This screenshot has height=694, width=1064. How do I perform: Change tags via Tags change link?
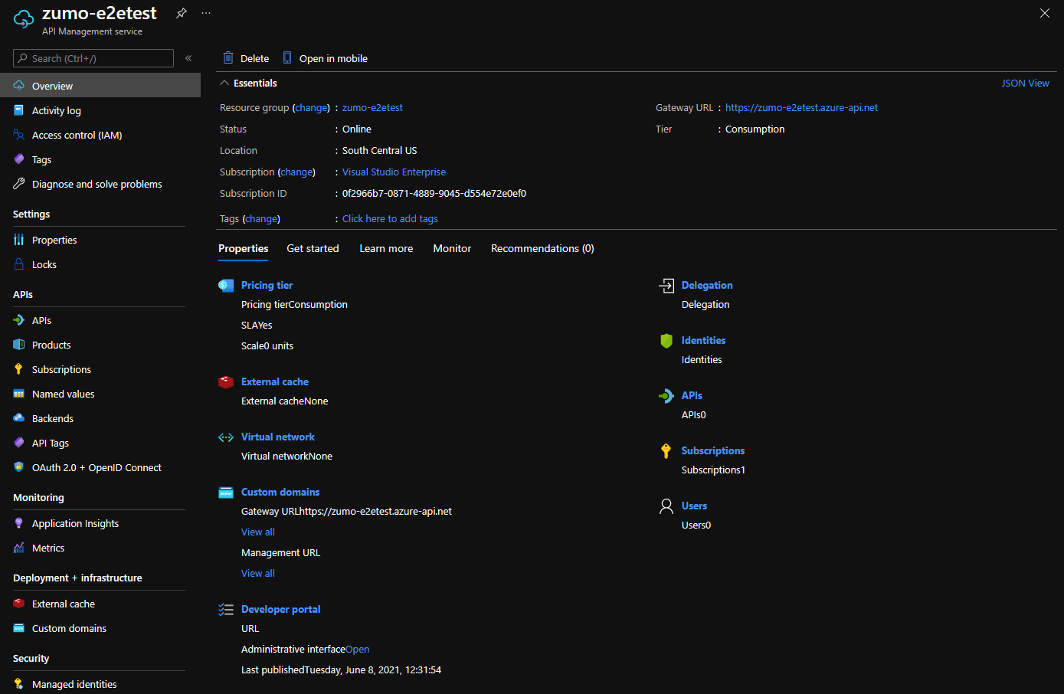[x=261, y=219]
